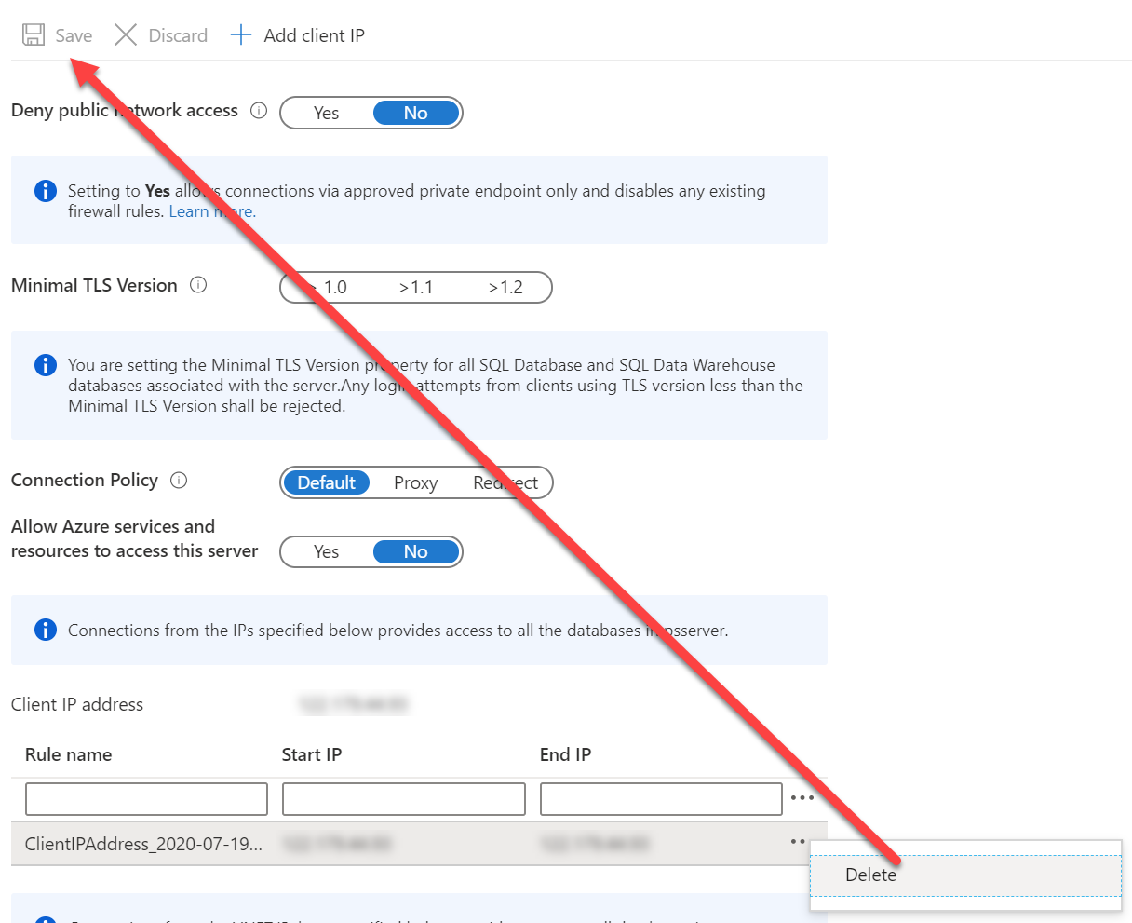Open info tooltip beside Minimal TLS Version
Viewport: 1132px width, 923px height.
(198, 285)
